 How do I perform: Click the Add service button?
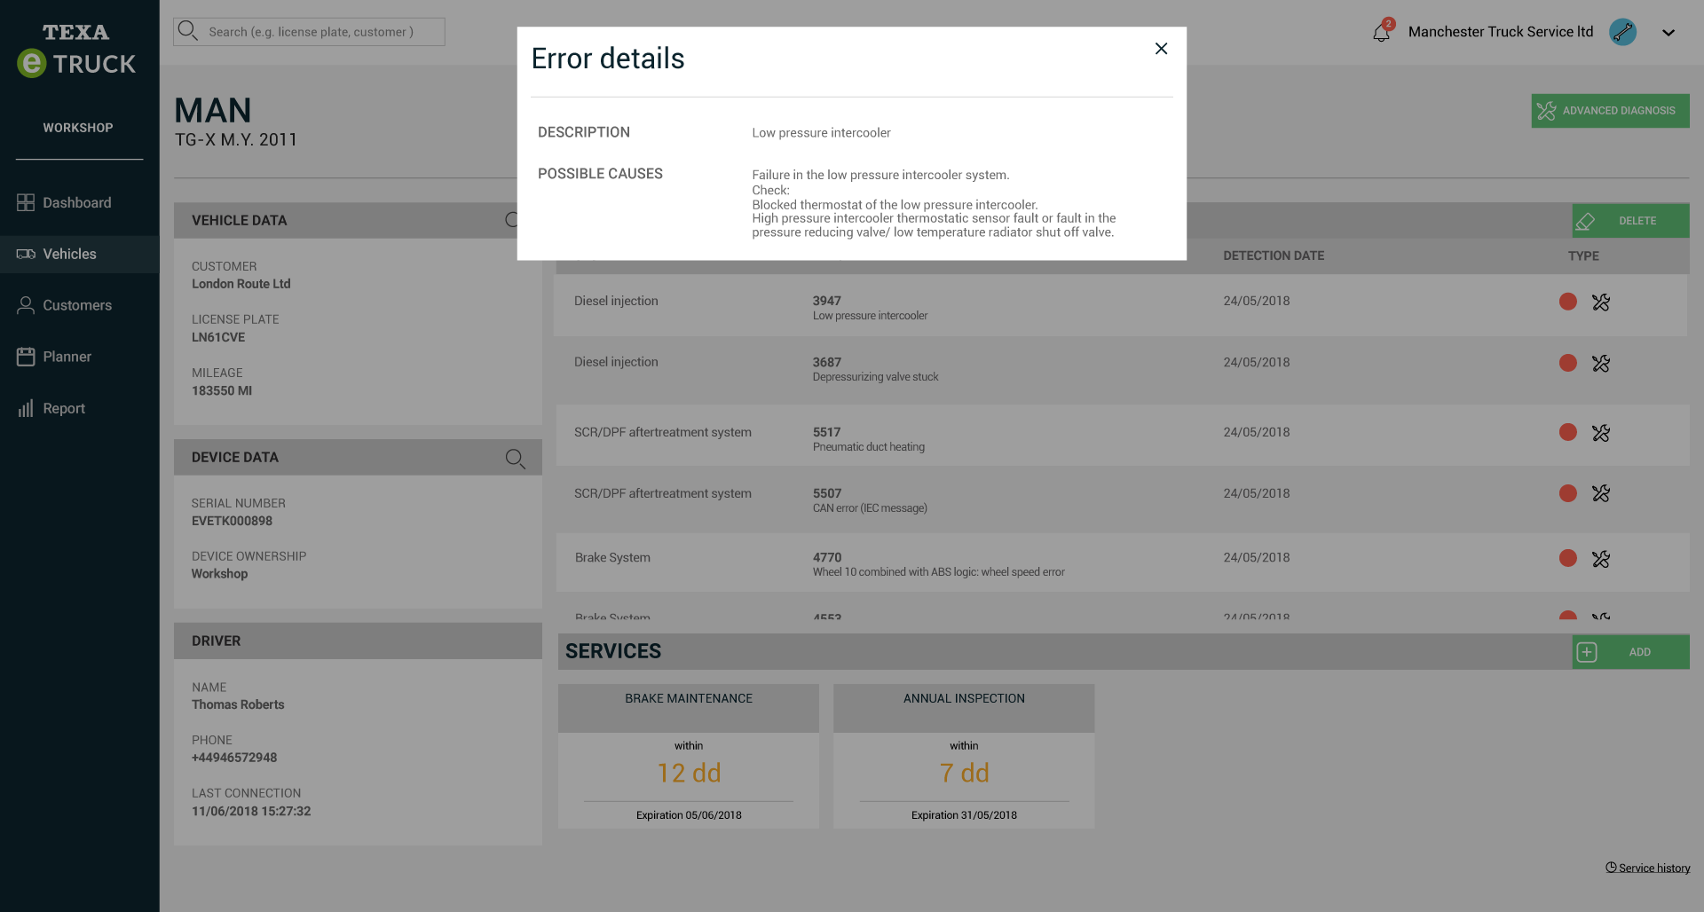click(x=1631, y=652)
